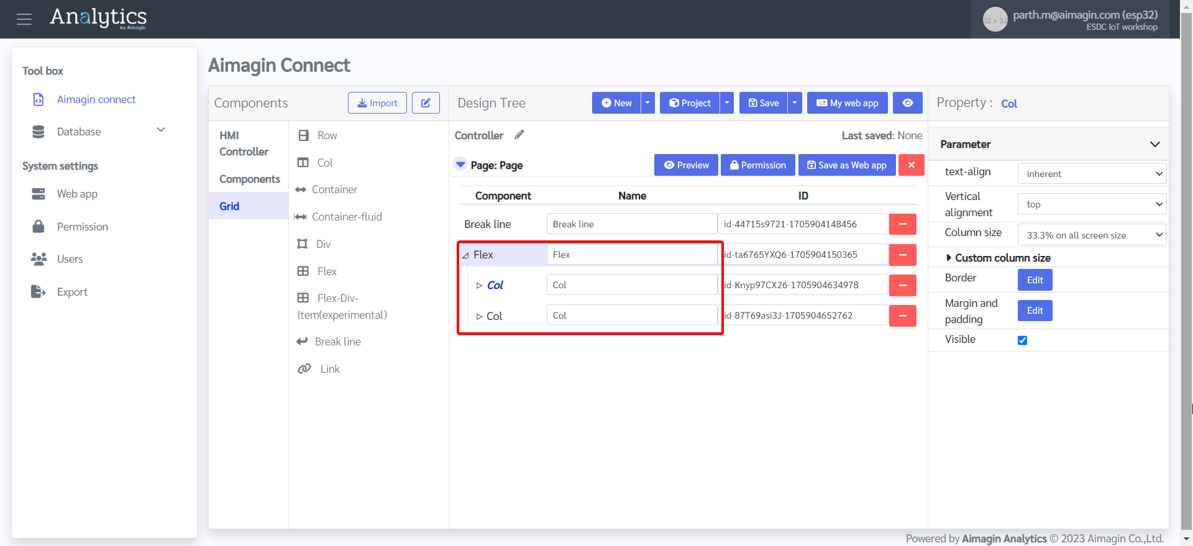Viewport: 1193px width, 546px height.
Task: Click the Users group icon
Action: pos(39,259)
